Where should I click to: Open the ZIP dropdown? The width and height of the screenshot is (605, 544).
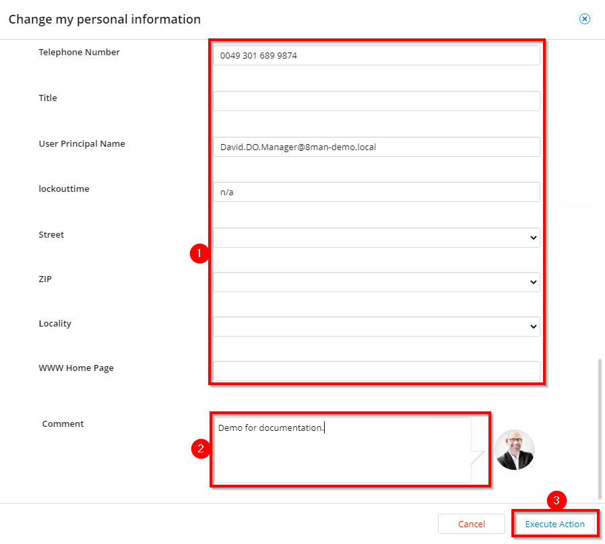[377, 282]
